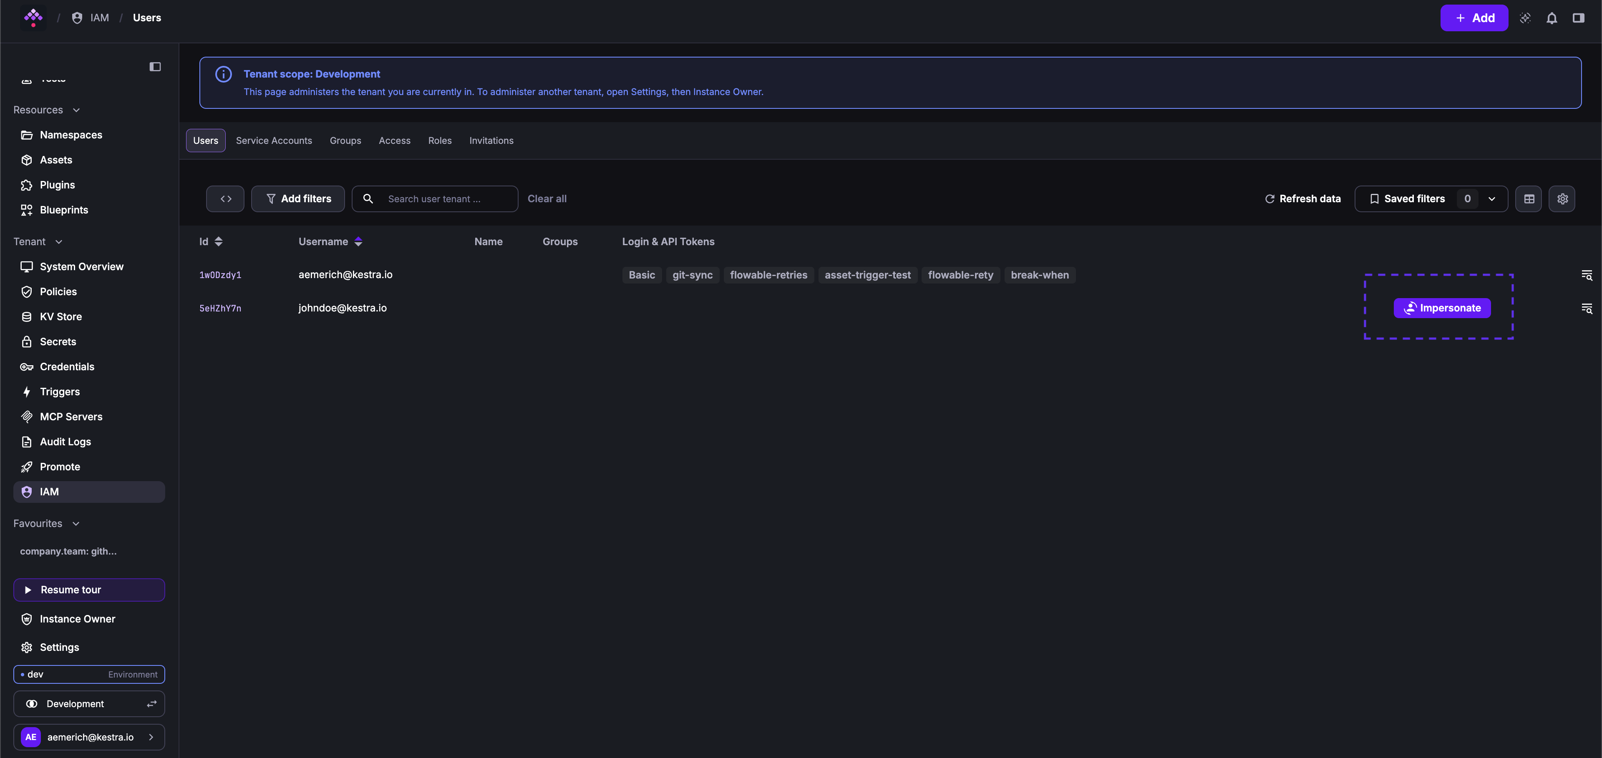View Audit Logs

[89, 442]
